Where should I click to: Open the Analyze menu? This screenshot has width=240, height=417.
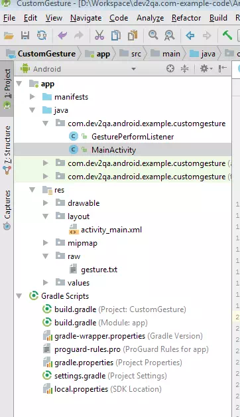tap(150, 18)
